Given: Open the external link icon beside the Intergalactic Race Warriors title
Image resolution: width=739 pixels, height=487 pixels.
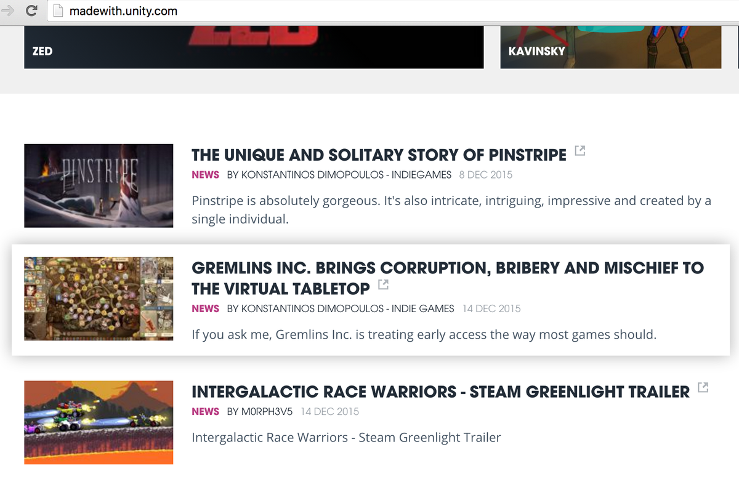Looking at the screenshot, I should point(703,387).
